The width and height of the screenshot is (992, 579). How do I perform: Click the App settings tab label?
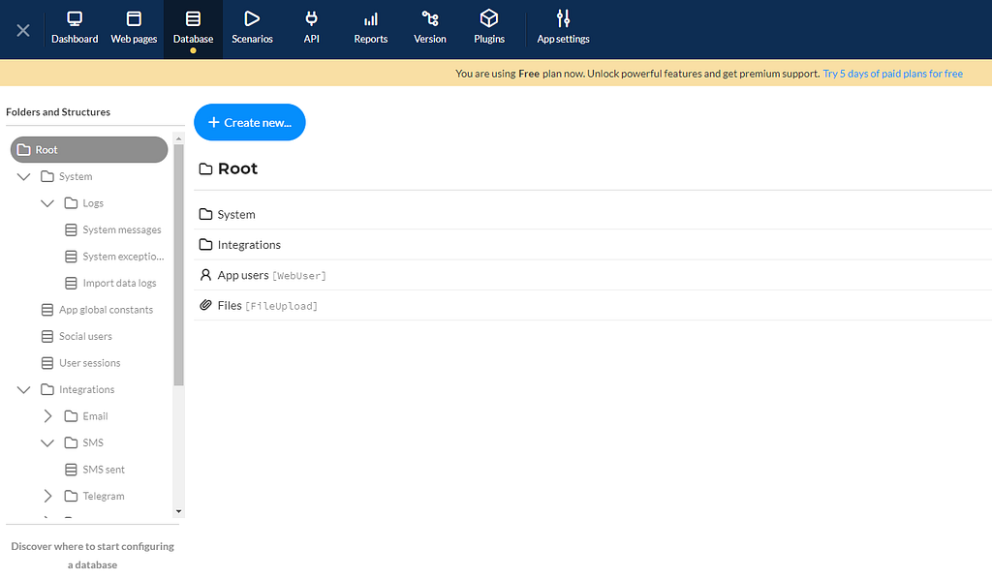pos(563,39)
